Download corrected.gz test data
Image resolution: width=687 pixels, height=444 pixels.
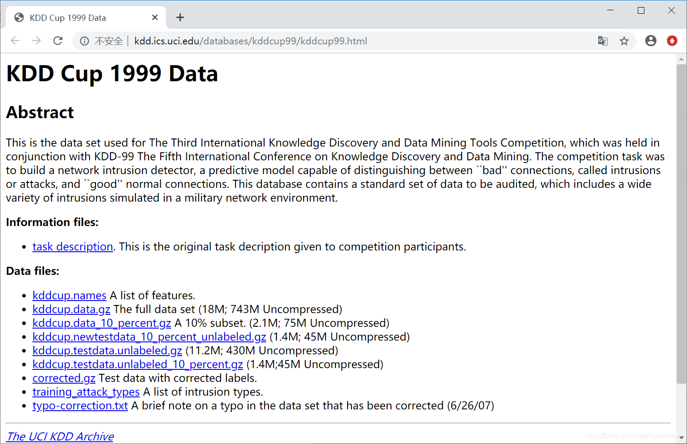pos(64,378)
